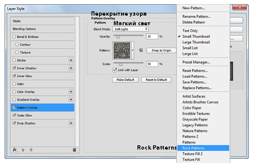Move effect down with the down arrow
Screen dimensions: 253x163
[31, 150]
